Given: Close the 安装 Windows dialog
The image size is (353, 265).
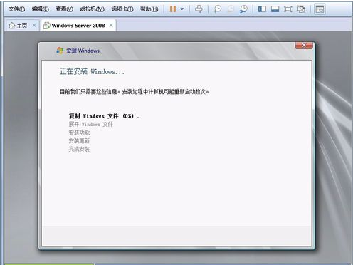Looking at the screenshot, I should pyautogui.click(x=304, y=46).
